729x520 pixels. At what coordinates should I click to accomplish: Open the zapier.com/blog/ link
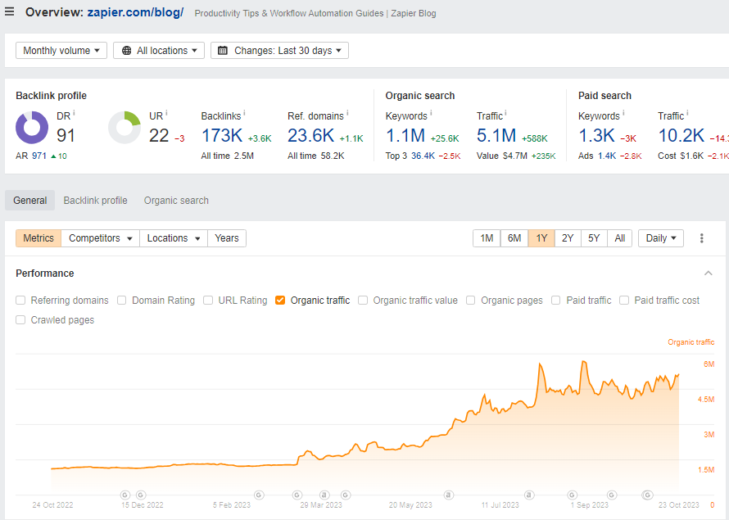coord(135,12)
